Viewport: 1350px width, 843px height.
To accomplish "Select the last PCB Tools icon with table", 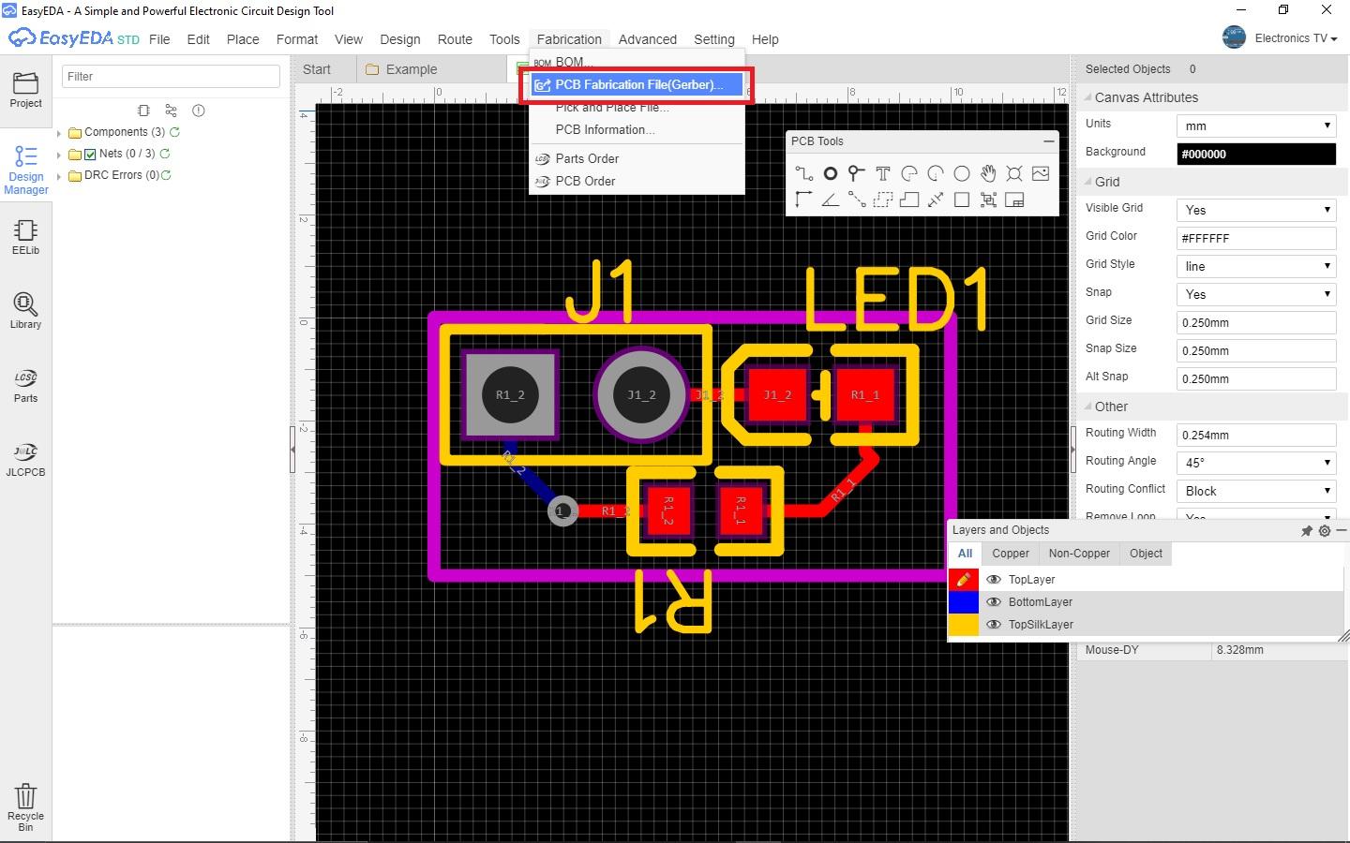I will [x=1013, y=200].
